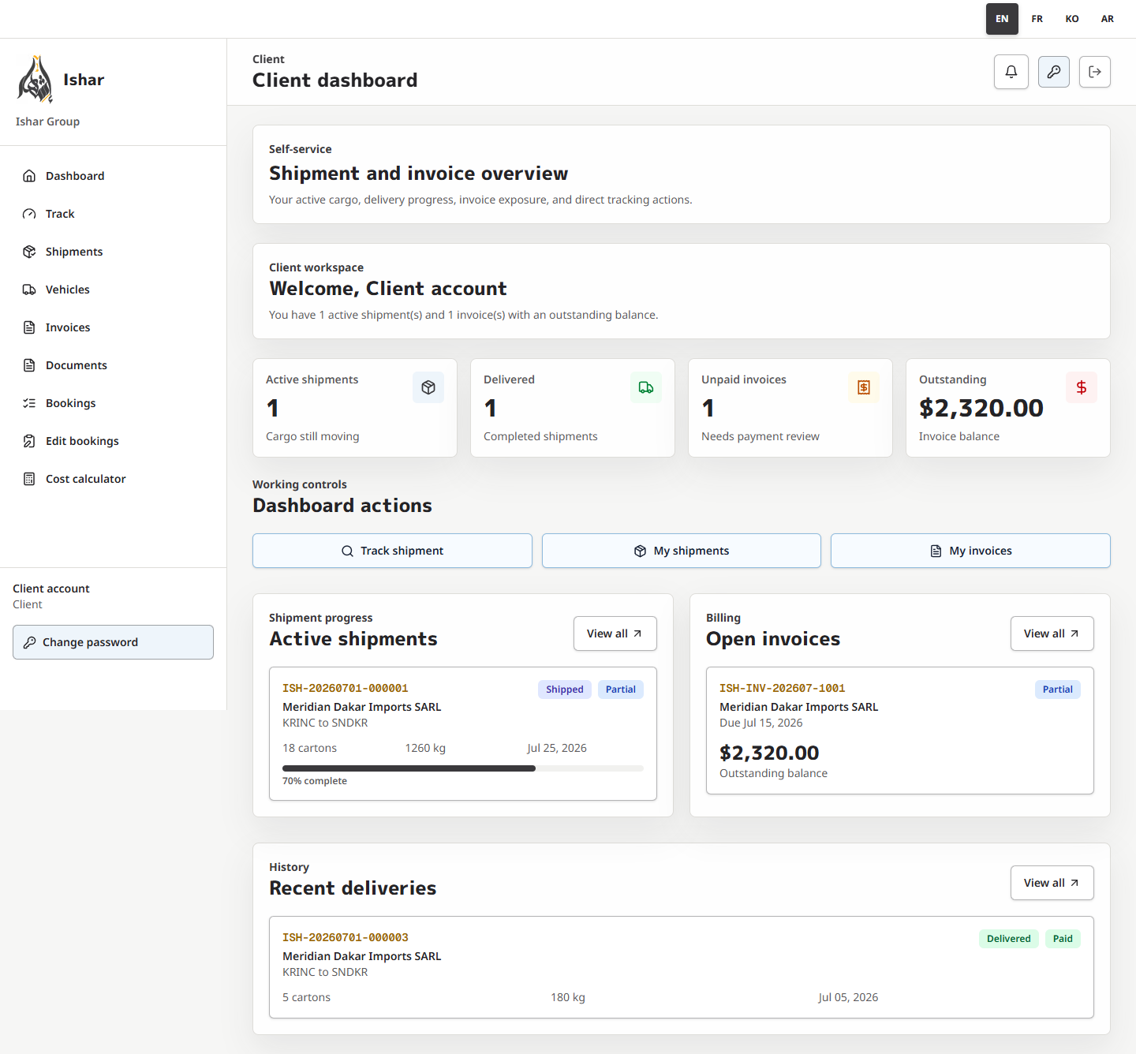
Task: Click the package icon in the Active shipments card
Action: coord(428,387)
